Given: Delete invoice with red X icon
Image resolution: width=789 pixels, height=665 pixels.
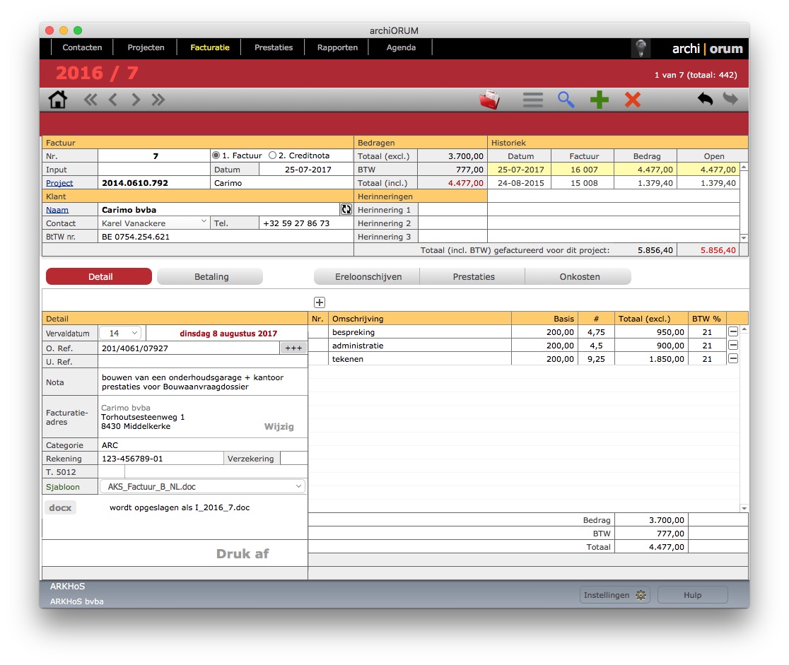Looking at the screenshot, I should [x=633, y=100].
